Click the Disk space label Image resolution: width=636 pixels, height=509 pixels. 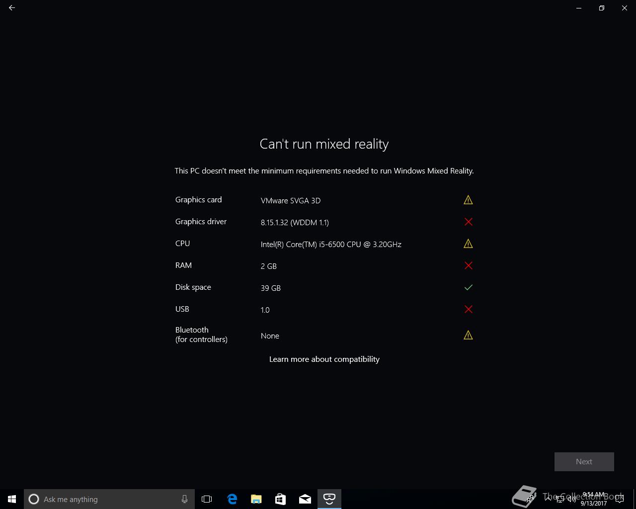click(x=193, y=287)
